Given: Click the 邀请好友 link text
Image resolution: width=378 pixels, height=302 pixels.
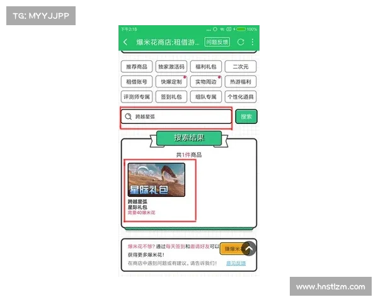Looking at the screenshot, I should click(x=200, y=247).
